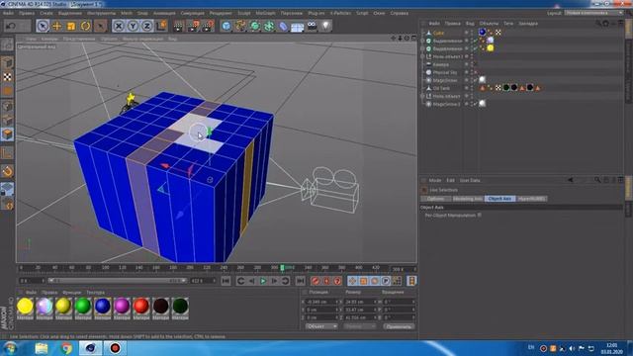Viewport: 633px width, 356px height.
Task: Click the coordinate system icon
Action: 161,26
